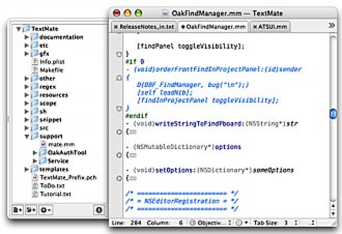
Task: Open the symbol pop-up at status bar end
Action: [x=312, y=223]
